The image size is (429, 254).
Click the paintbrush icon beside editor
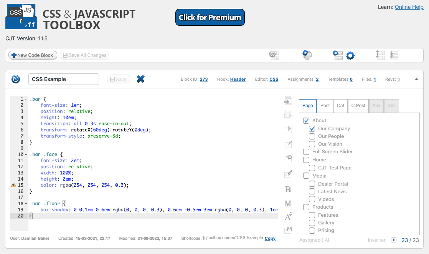click(289, 174)
